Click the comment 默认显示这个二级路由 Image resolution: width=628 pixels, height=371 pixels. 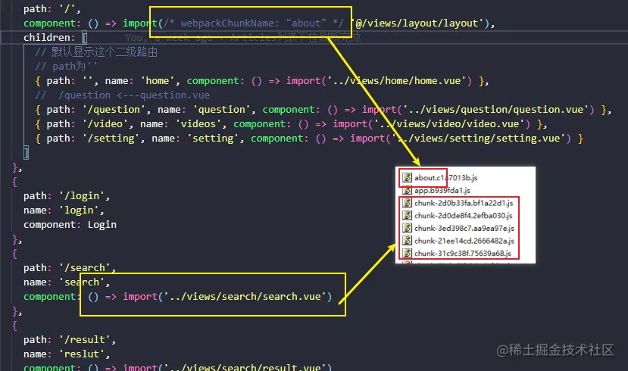96,52
